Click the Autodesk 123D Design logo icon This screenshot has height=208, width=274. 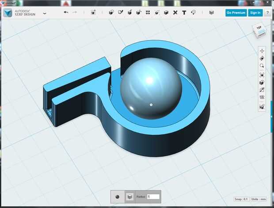pyautogui.click(x=8, y=13)
